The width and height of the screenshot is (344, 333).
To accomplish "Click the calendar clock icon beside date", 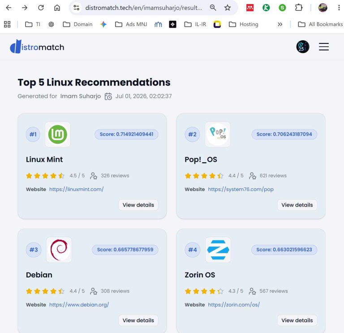I will [108, 96].
